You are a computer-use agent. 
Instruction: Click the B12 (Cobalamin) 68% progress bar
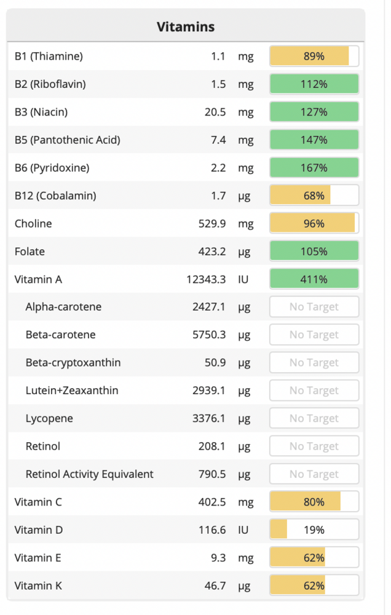click(314, 196)
